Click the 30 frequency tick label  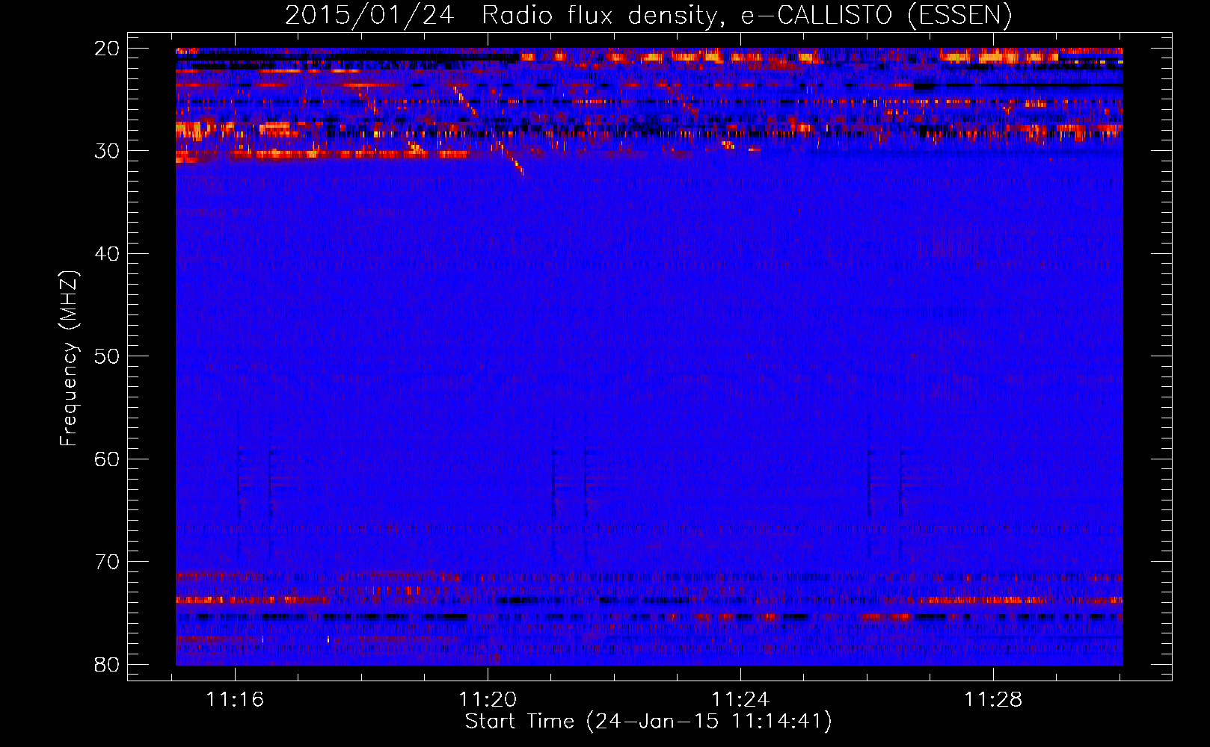[x=107, y=151]
